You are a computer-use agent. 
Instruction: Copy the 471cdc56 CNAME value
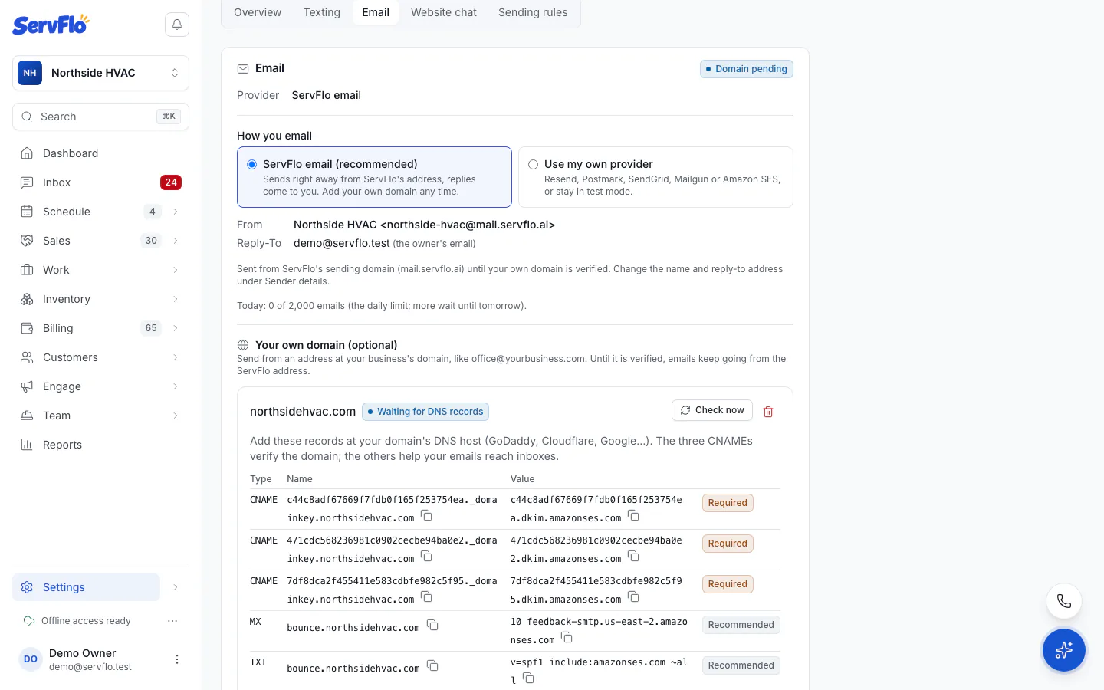[x=633, y=557]
